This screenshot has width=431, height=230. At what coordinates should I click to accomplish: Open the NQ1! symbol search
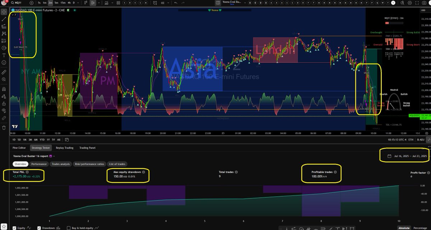pos(16,3)
